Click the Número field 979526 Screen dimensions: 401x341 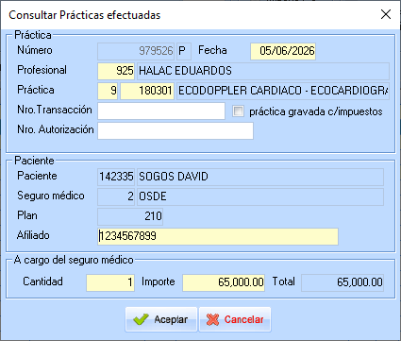(x=136, y=51)
